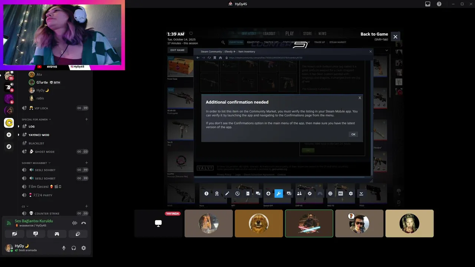Open Discord help question mark icon
475x267 pixels.
[439, 4]
